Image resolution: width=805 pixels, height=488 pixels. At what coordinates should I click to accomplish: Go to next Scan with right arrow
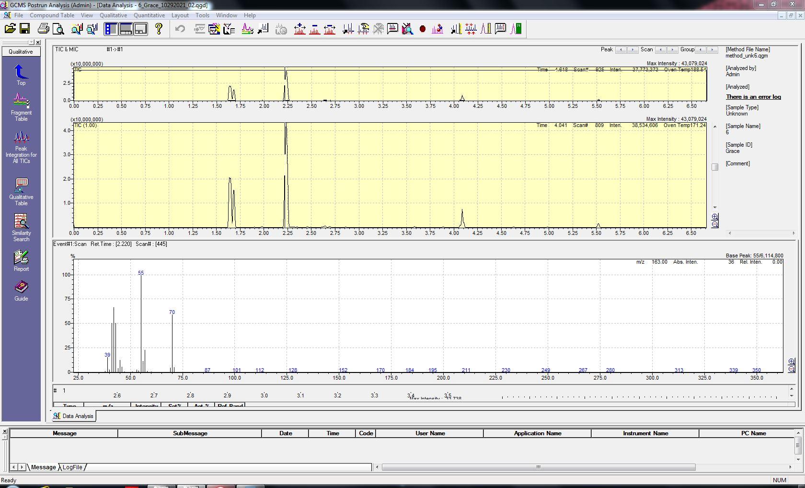672,49
